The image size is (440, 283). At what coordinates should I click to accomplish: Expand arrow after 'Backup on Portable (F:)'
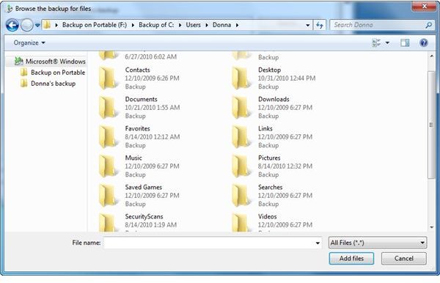(x=133, y=25)
